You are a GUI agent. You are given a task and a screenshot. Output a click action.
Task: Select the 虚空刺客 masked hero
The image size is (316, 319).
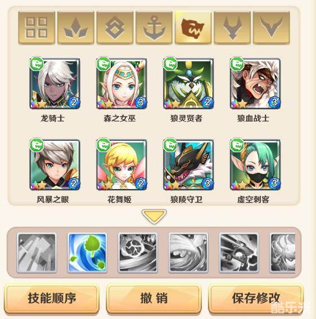255,165
